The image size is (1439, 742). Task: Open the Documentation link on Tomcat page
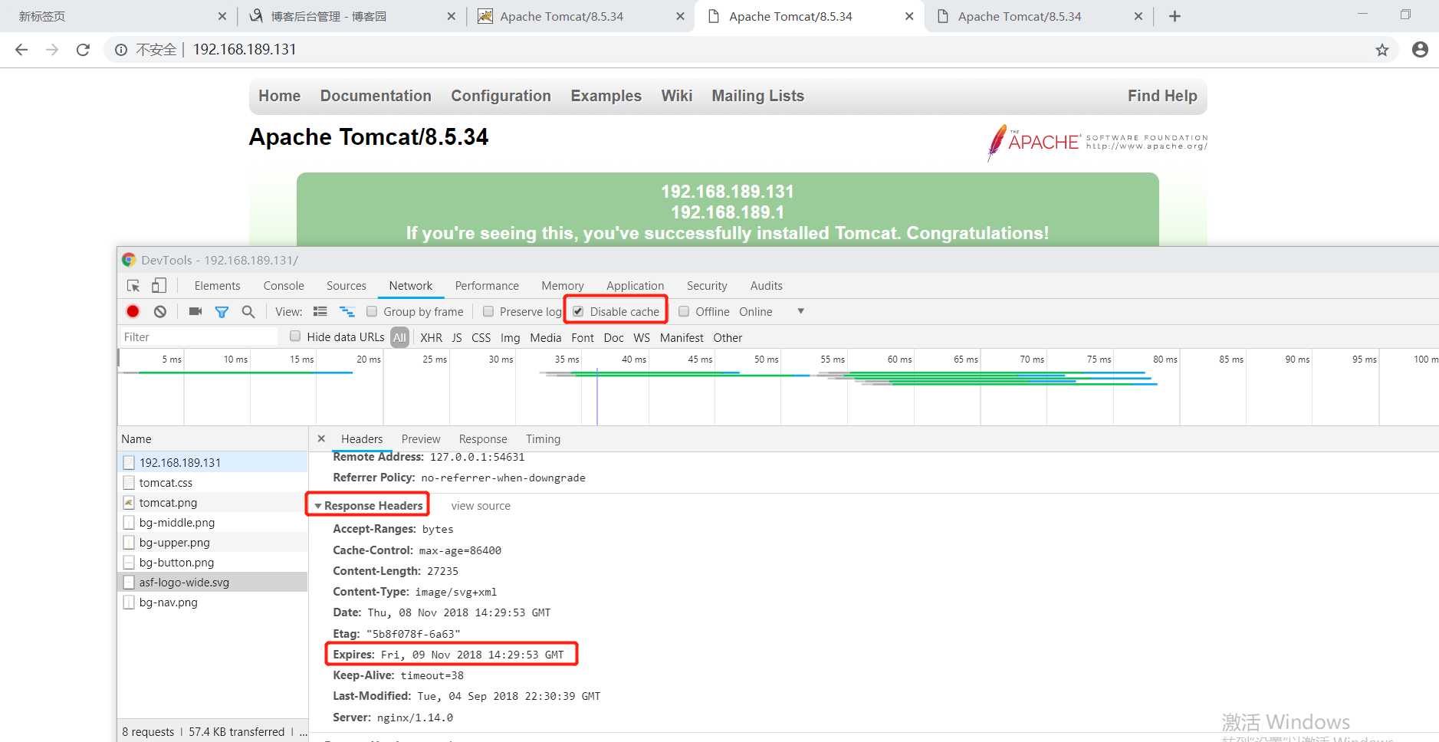376,96
